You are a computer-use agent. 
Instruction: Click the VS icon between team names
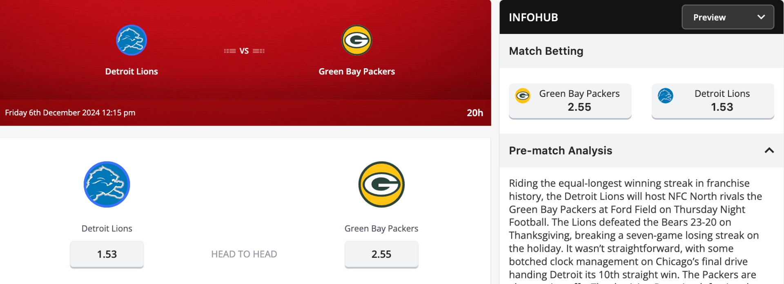point(244,51)
